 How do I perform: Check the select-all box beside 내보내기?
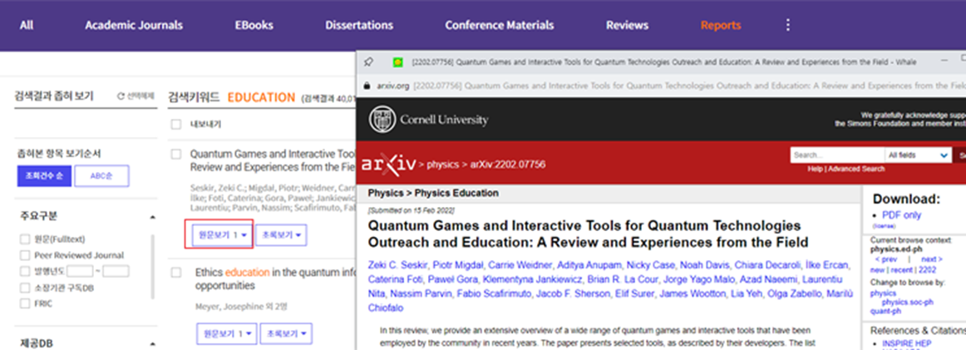coord(176,125)
